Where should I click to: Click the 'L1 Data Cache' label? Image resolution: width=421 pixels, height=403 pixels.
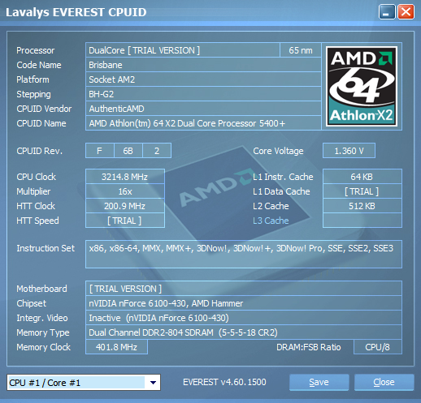pos(281,191)
